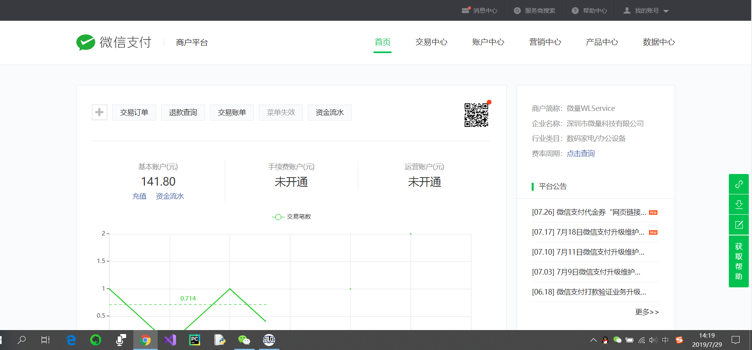
Task: Toggle the 交易笔数 chart legend series
Action: 291,217
